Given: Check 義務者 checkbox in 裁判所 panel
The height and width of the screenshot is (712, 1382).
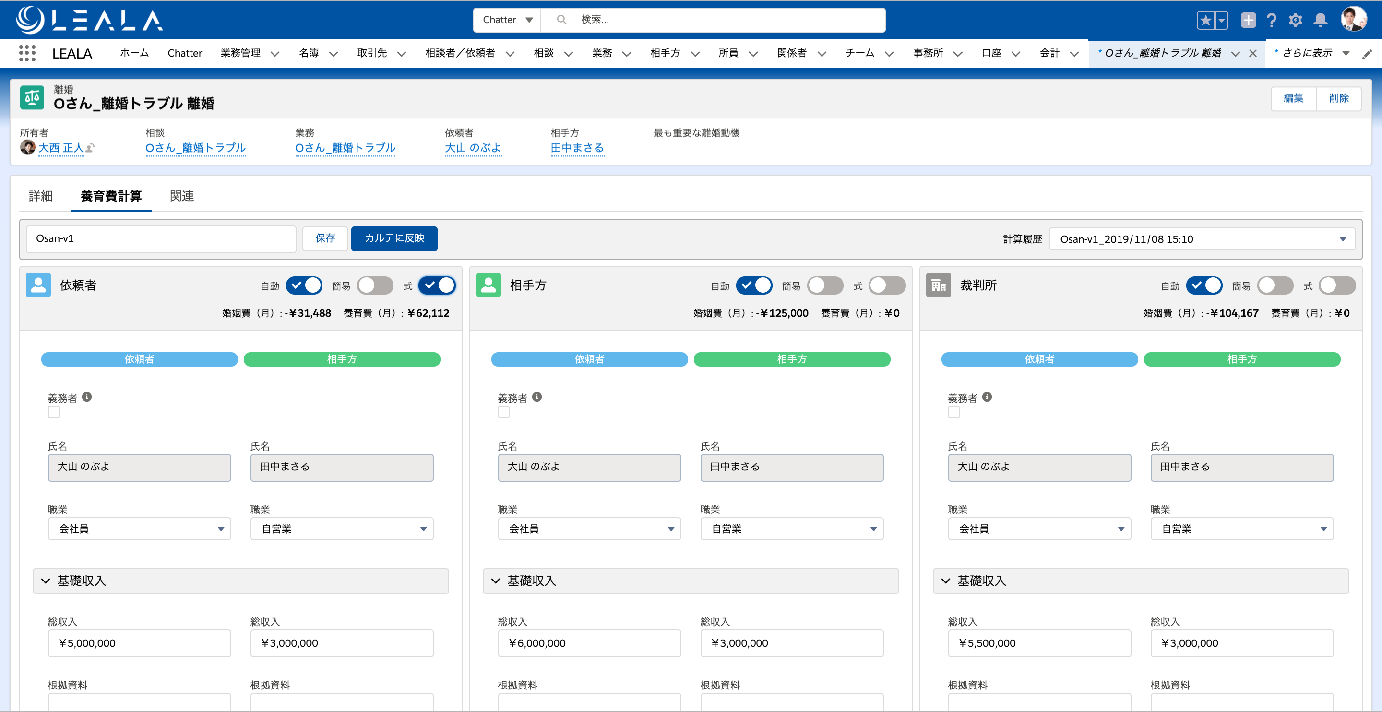Looking at the screenshot, I should click(954, 412).
